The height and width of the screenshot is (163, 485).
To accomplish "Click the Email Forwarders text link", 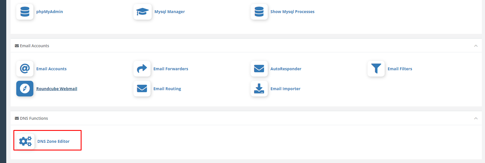I will pyautogui.click(x=171, y=69).
